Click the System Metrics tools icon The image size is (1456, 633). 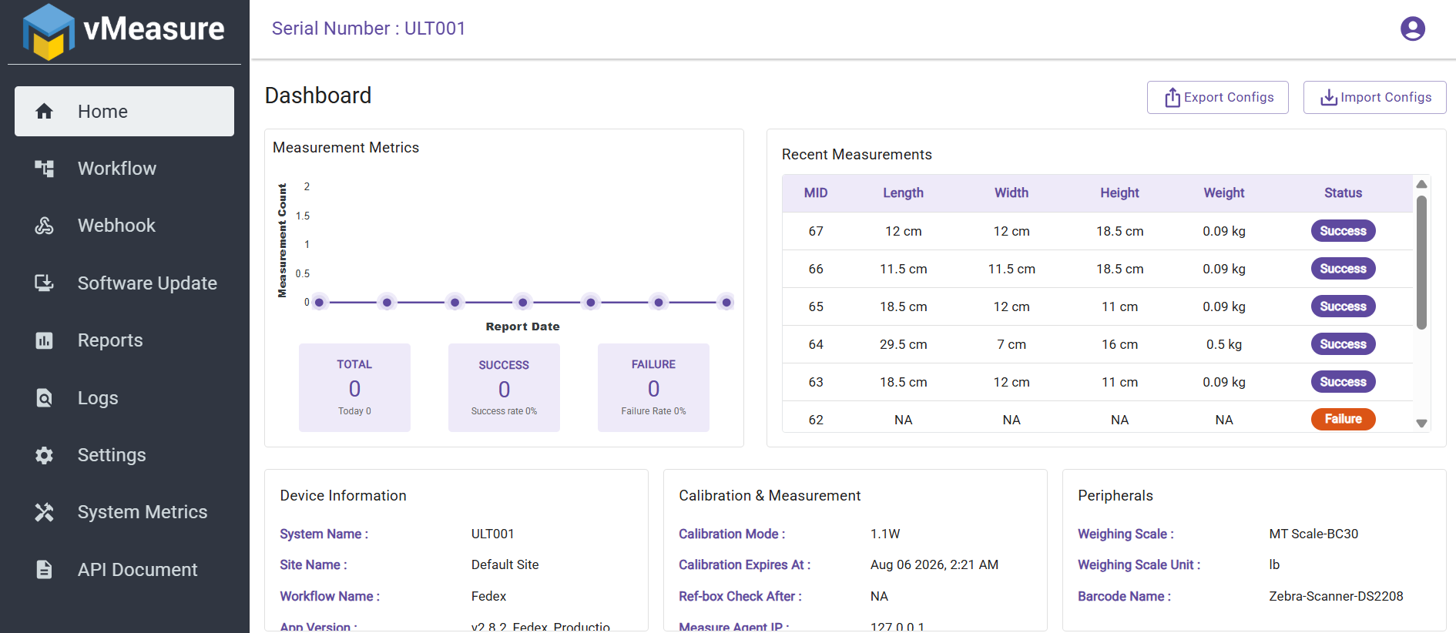pos(45,512)
